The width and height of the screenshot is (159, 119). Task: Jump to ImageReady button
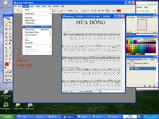click(8, 80)
